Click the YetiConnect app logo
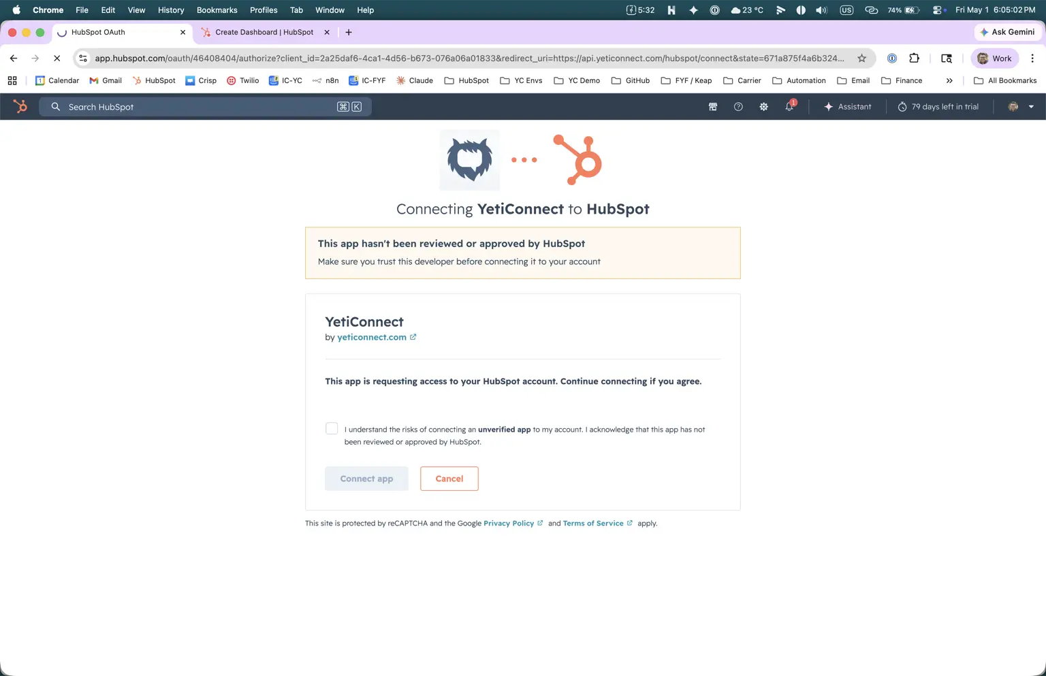This screenshot has height=676, width=1046. (470, 160)
